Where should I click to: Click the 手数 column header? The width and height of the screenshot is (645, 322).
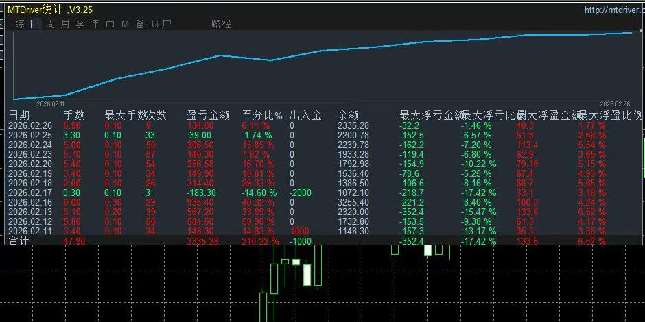pyautogui.click(x=74, y=115)
